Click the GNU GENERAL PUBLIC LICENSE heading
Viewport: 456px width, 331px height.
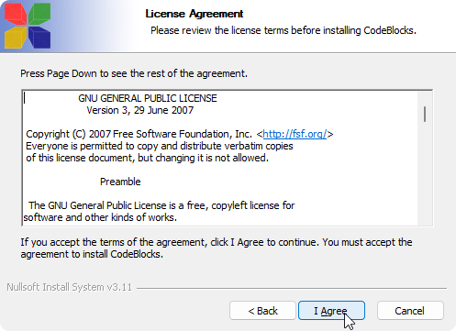coord(148,98)
